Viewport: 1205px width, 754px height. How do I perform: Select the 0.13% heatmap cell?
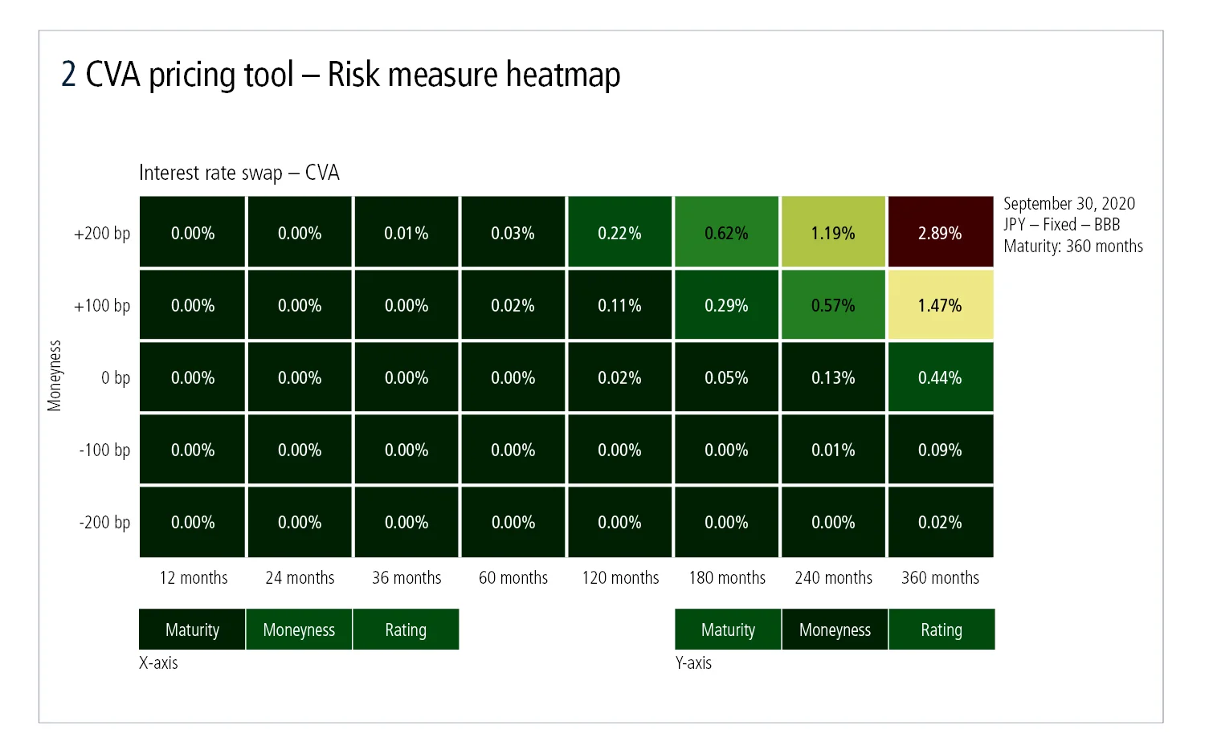(833, 377)
